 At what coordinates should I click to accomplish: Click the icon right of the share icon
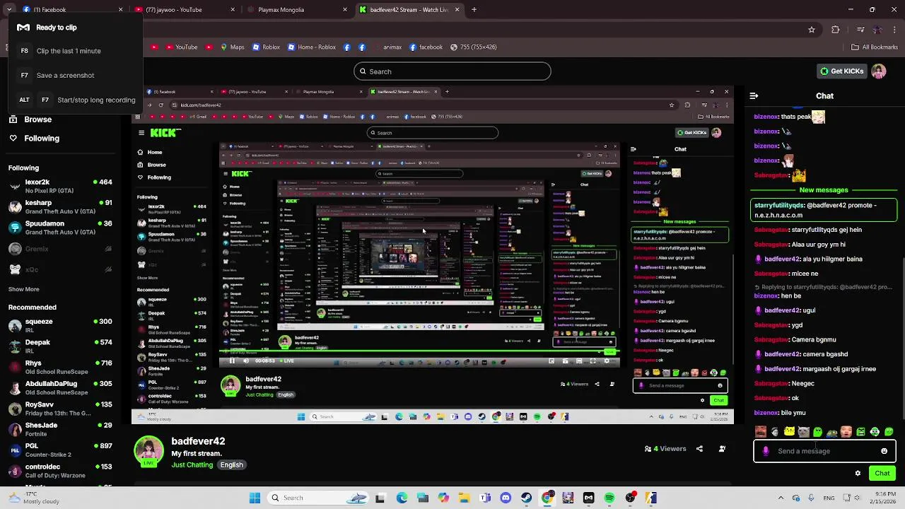[722, 449]
